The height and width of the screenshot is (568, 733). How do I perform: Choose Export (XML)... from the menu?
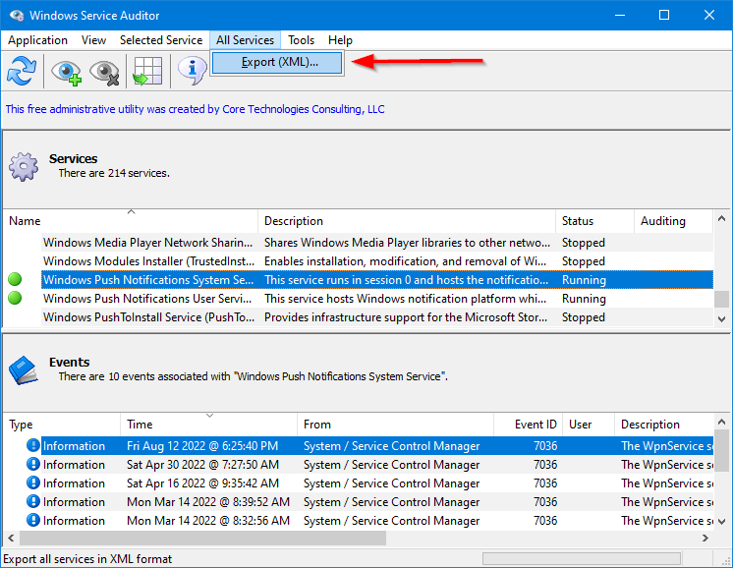[277, 62]
